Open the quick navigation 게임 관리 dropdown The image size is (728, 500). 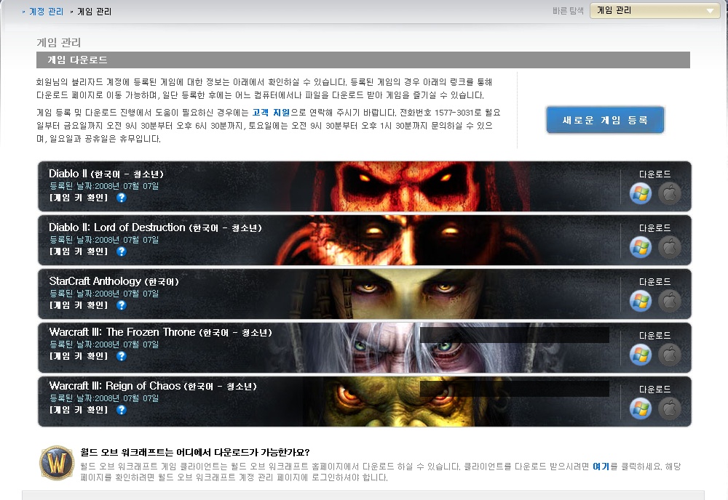pyautogui.click(x=654, y=11)
